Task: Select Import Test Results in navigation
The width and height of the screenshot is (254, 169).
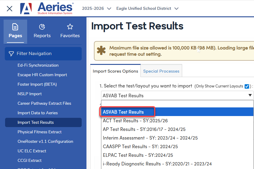Action: (43, 122)
